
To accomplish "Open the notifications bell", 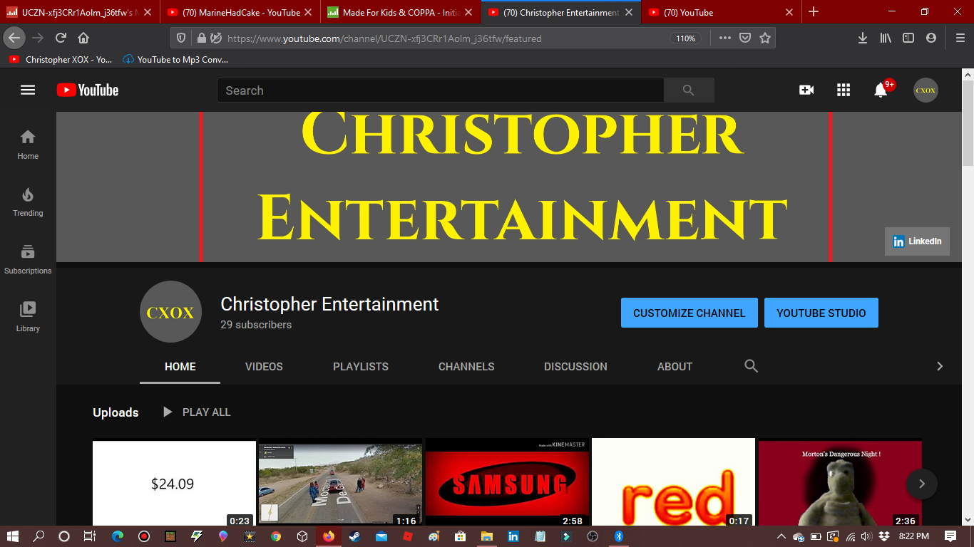I will [x=881, y=90].
